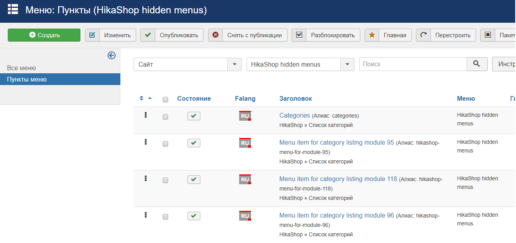Viewport: 516px width, 243px height.
Task: Open the Сайт client dropdown
Action: (187, 64)
